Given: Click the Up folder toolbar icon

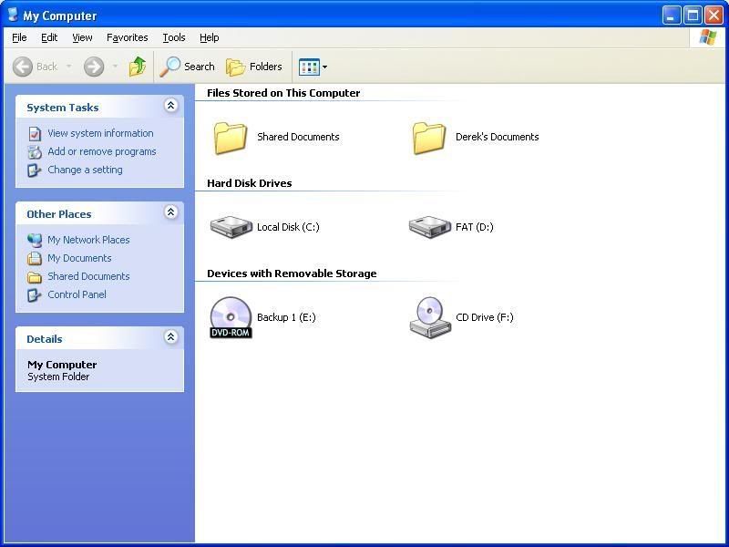Looking at the screenshot, I should [x=138, y=67].
